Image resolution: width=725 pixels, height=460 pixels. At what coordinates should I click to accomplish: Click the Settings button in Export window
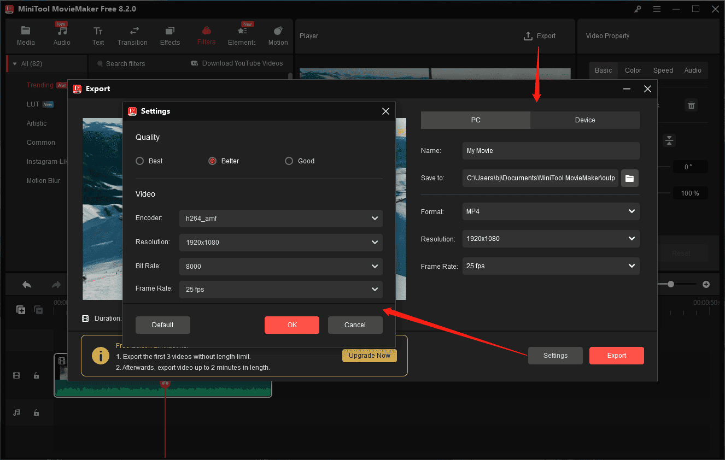[556, 356]
